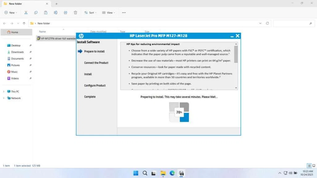The height and width of the screenshot is (178, 317).
Task: Select the Prepare to install step
Action: pos(95,51)
